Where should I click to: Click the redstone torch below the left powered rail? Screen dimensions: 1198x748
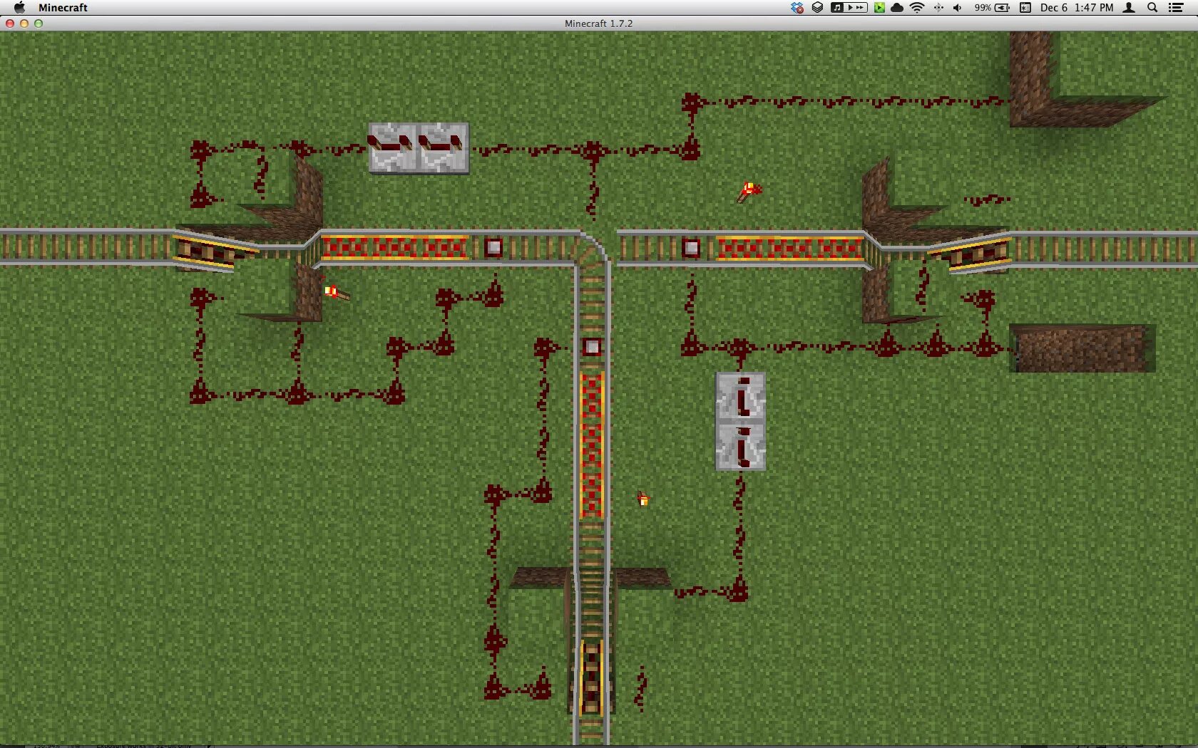pos(337,292)
